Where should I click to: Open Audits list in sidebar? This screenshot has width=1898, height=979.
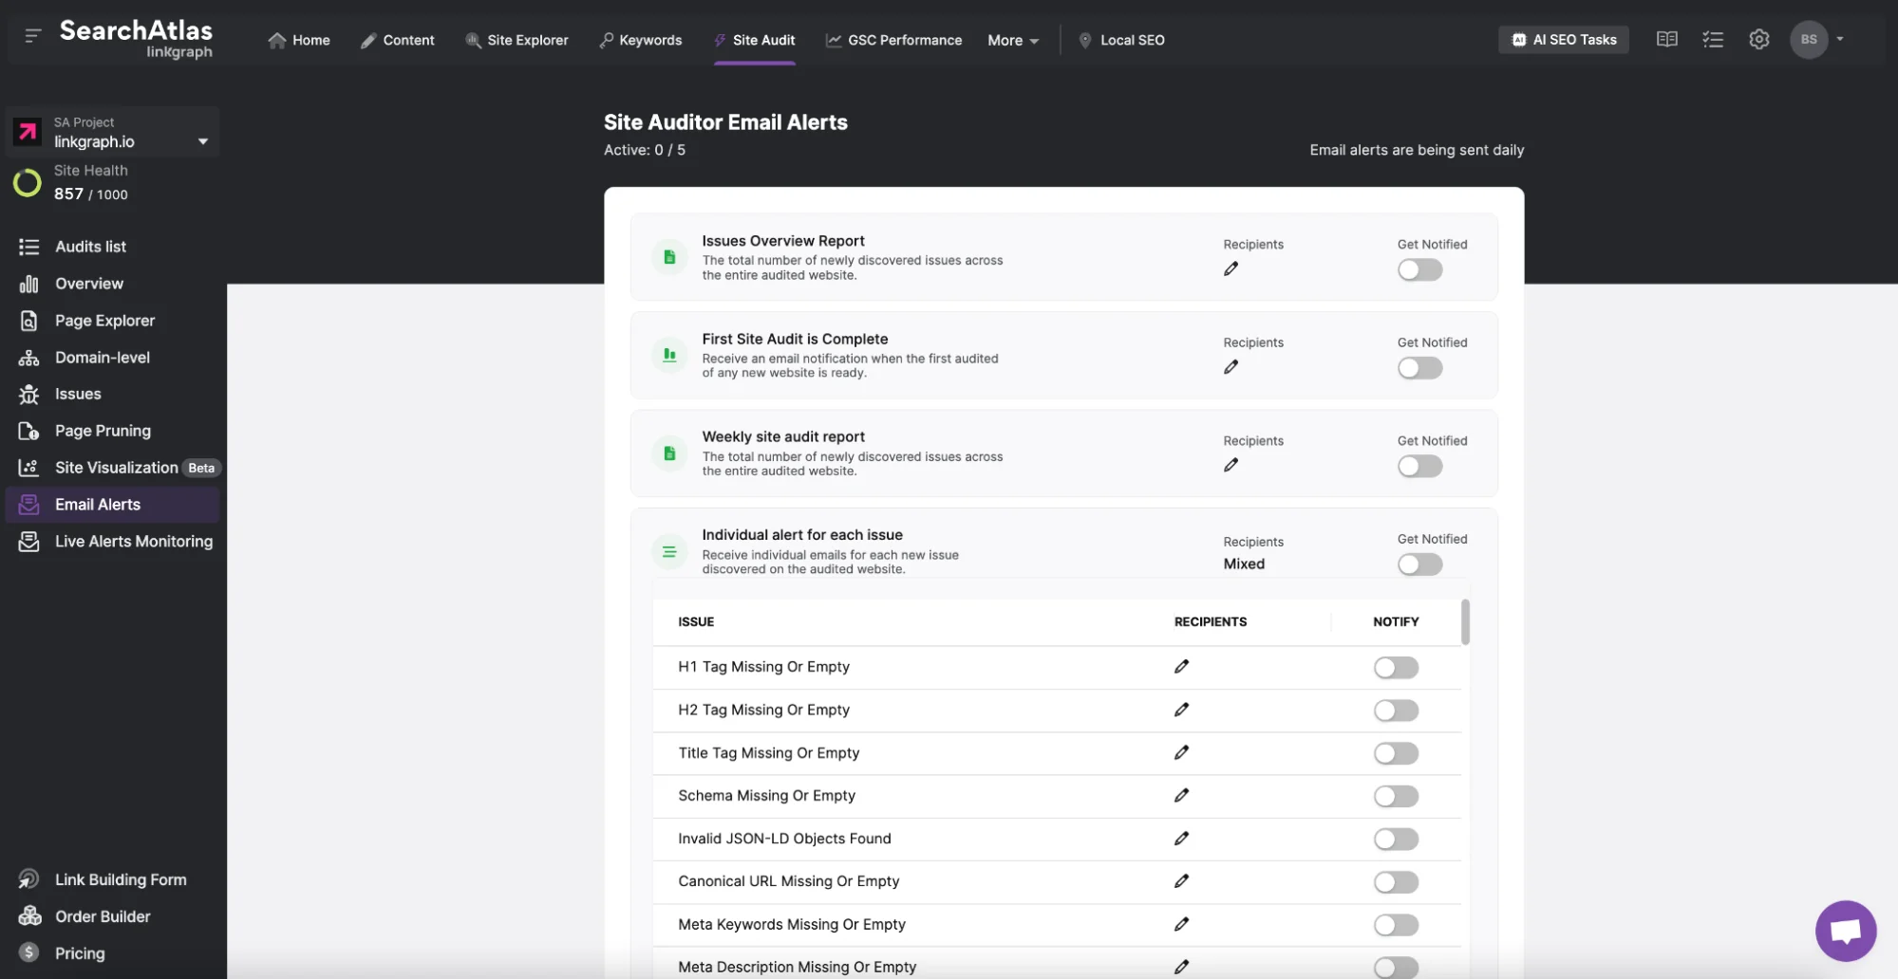tap(90, 247)
